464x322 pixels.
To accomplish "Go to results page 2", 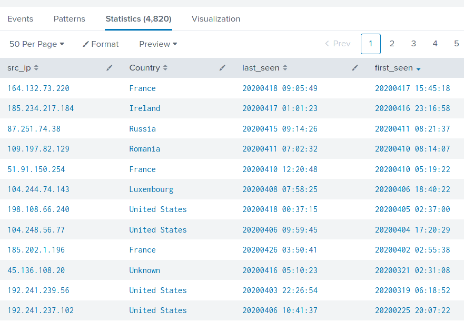I will click(x=392, y=44).
